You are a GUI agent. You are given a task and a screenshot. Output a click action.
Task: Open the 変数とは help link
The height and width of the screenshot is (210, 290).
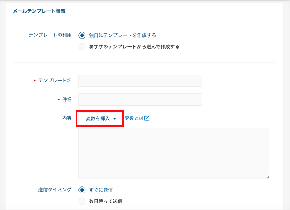click(x=137, y=118)
